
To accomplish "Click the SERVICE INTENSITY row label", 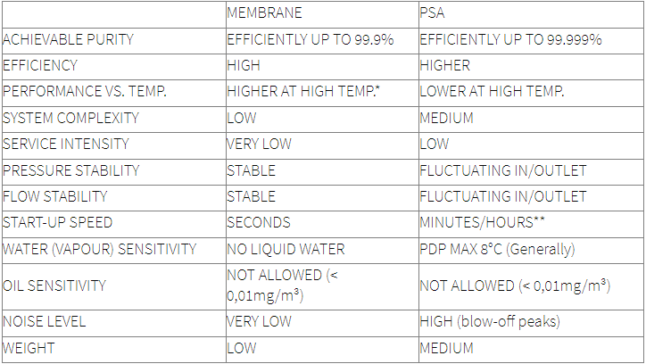I will [66, 144].
